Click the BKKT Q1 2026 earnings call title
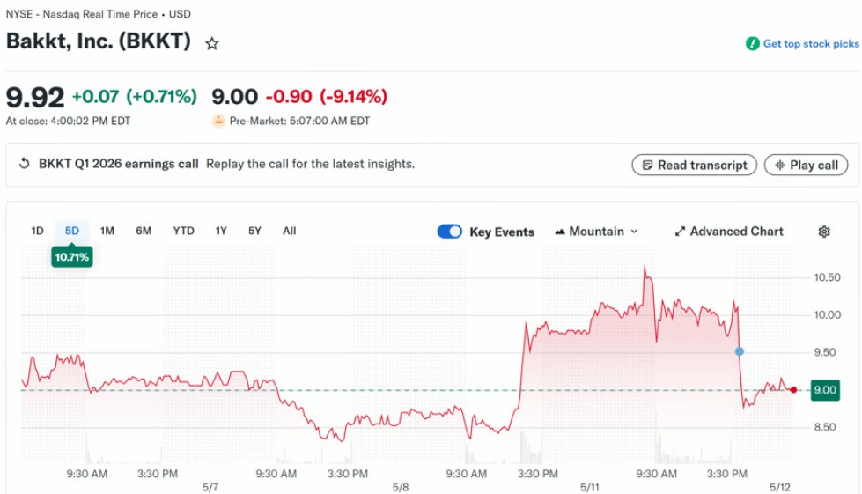Screen dimensions: 862x494 pyautogui.click(x=118, y=164)
